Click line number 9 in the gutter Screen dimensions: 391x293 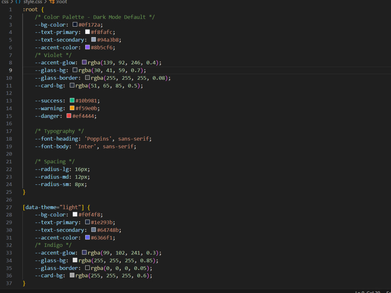pos(11,70)
